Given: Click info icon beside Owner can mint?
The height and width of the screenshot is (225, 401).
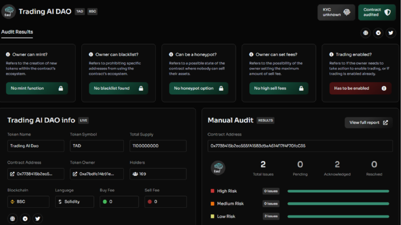Looking at the screenshot, I should [x=8, y=54].
